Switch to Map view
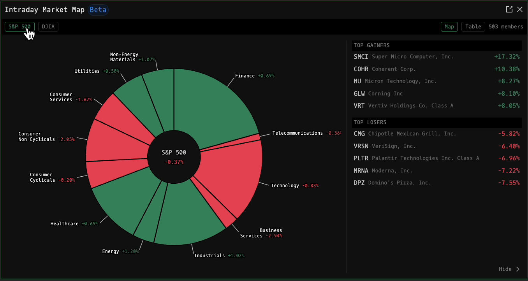 pos(449,26)
